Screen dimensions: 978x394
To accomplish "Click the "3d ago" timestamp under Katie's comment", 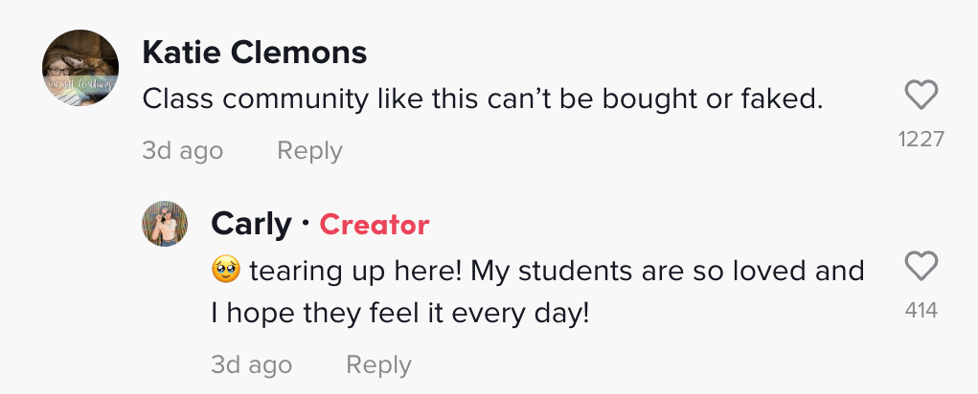I will point(182,150).
